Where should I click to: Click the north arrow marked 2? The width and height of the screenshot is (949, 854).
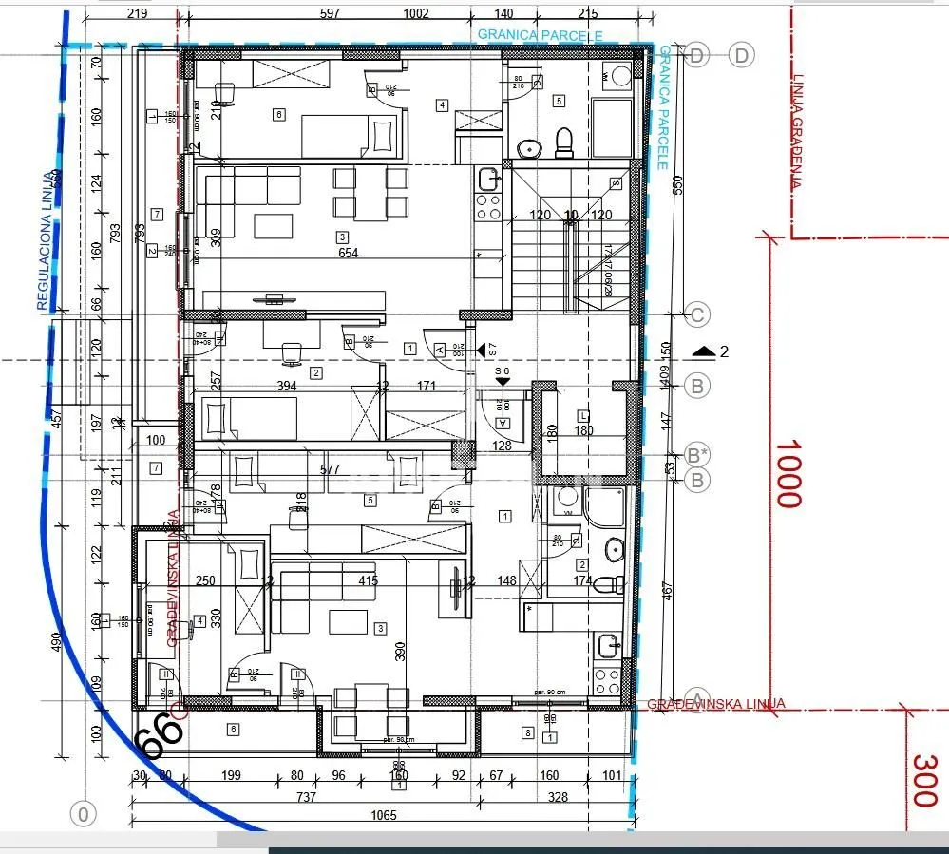[x=703, y=351]
